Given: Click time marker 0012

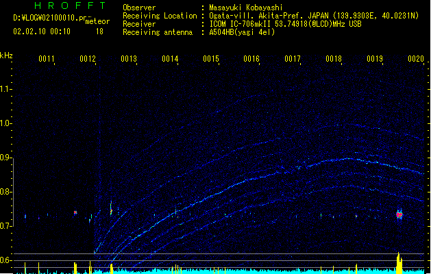Looking at the screenshot, I should [x=88, y=59].
